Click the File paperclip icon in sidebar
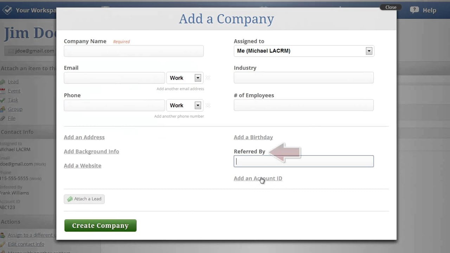Screen dimensions: 450x253 pyautogui.click(x=3, y=118)
